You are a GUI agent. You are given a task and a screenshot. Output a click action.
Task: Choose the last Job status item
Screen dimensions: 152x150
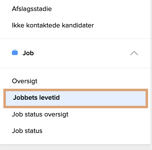pos(27,131)
